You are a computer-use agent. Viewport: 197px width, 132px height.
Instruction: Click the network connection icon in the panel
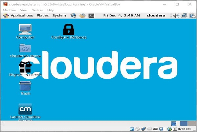tap(184, 15)
